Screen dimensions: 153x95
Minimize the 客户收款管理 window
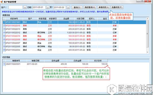pyautogui.click(x=138, y=1)
